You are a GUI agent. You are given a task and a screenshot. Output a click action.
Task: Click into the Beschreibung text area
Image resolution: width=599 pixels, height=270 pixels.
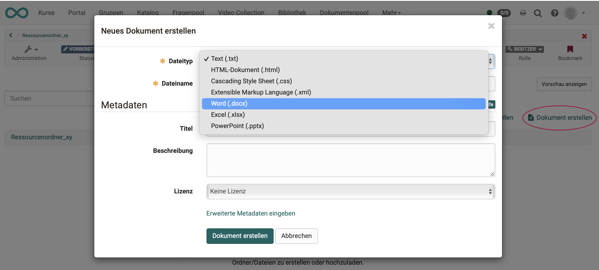(351, 160)
